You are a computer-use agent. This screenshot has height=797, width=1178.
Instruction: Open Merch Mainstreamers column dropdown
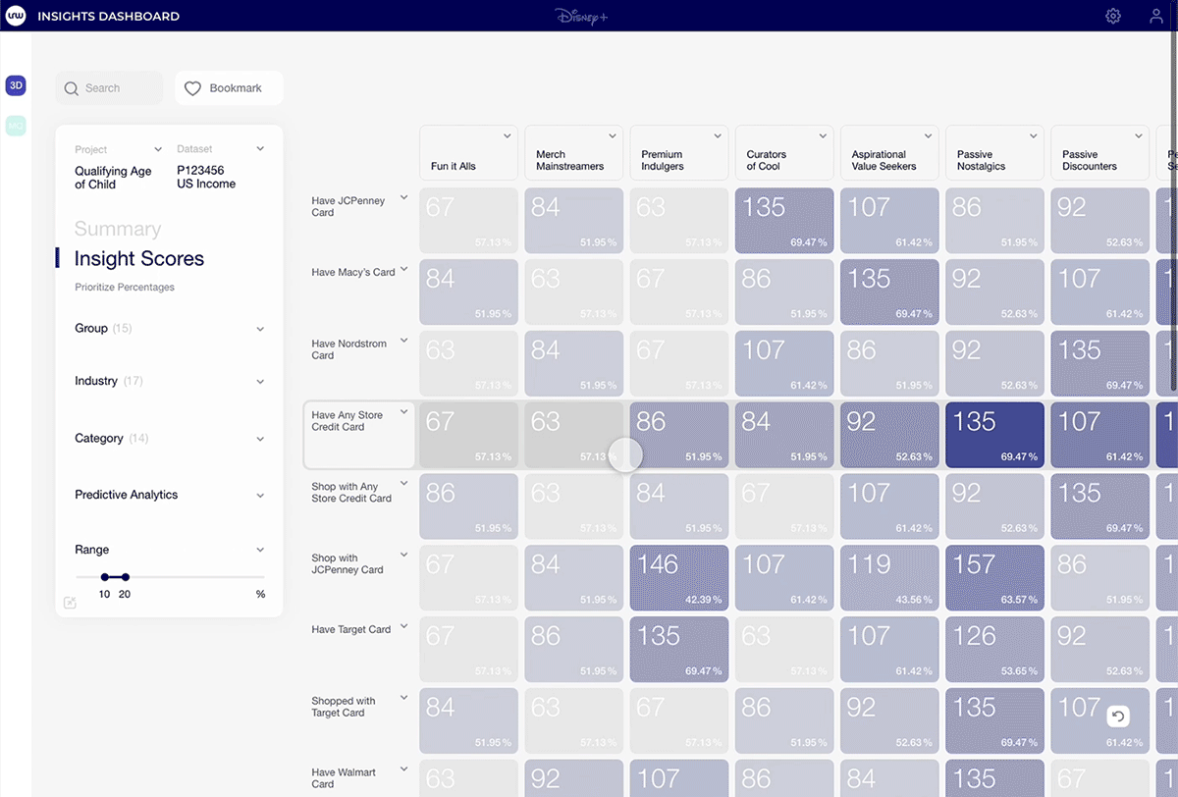(x=613, y=136)
